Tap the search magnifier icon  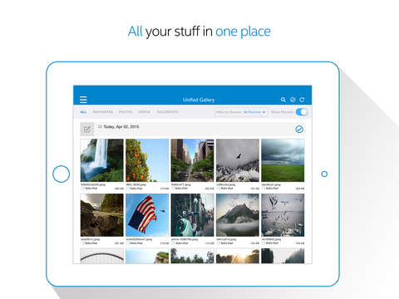coord(283,100)
